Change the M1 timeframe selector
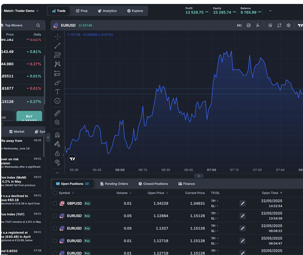This screenshot has height=255, width=303. point(239,25)
